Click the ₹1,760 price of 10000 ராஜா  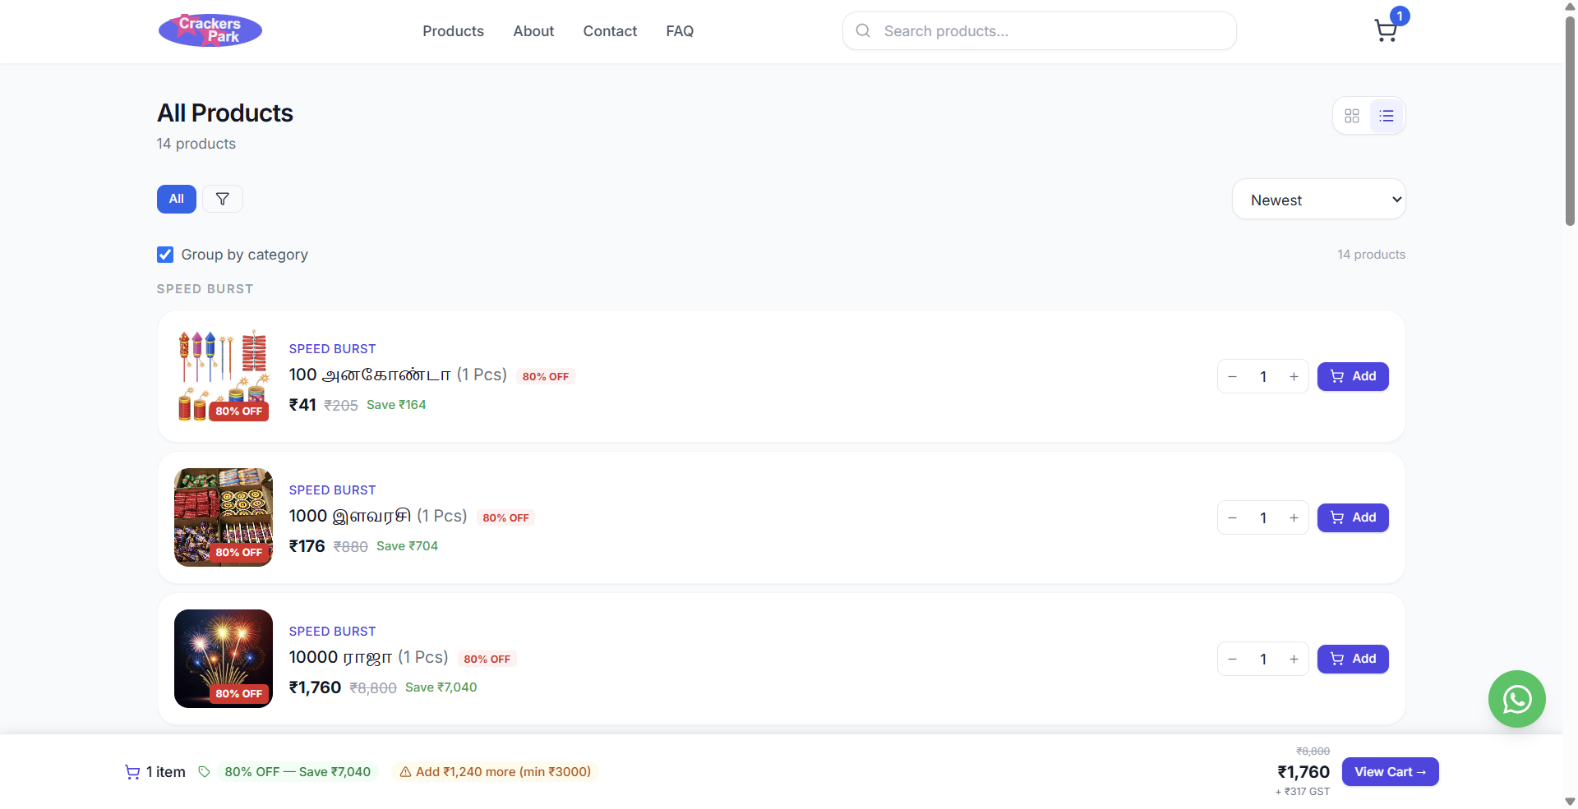coord(315,687)
